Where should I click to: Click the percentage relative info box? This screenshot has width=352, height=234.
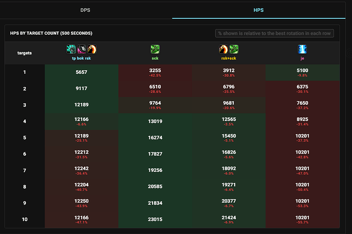pos(274,34)
